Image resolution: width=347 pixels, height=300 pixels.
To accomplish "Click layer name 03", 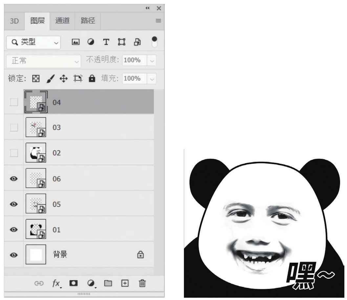I will point(57,128).
